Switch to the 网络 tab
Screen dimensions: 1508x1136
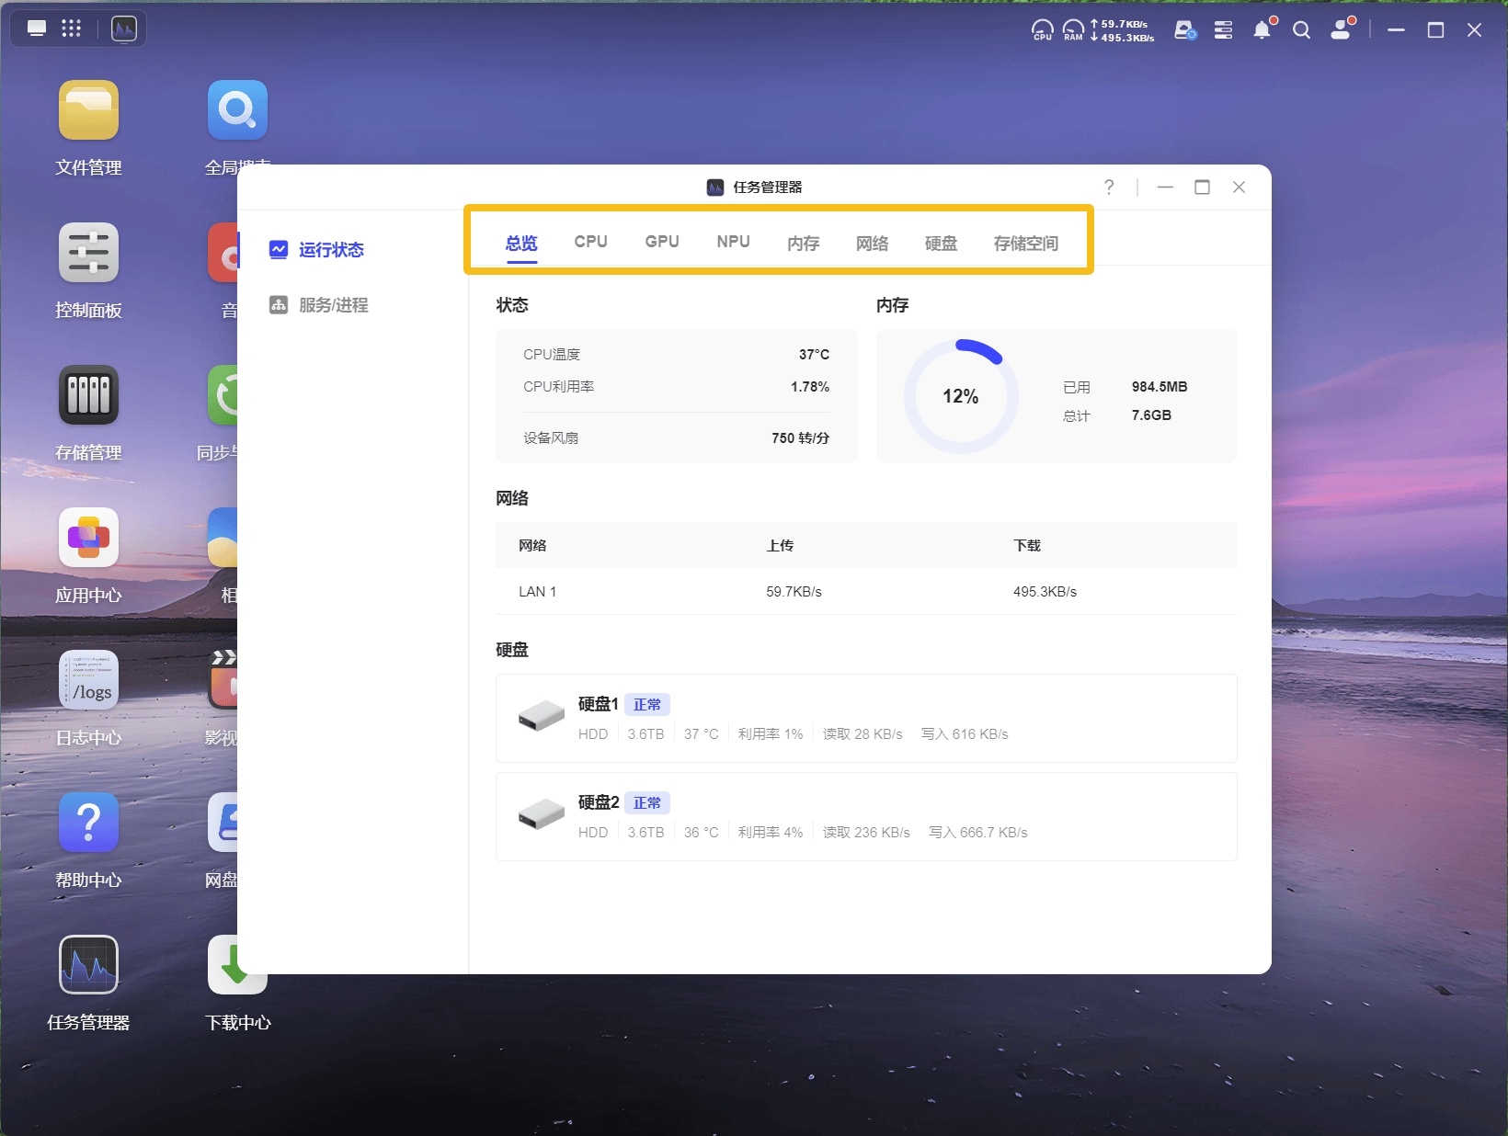pyautogui.click(x=873, y=244)
